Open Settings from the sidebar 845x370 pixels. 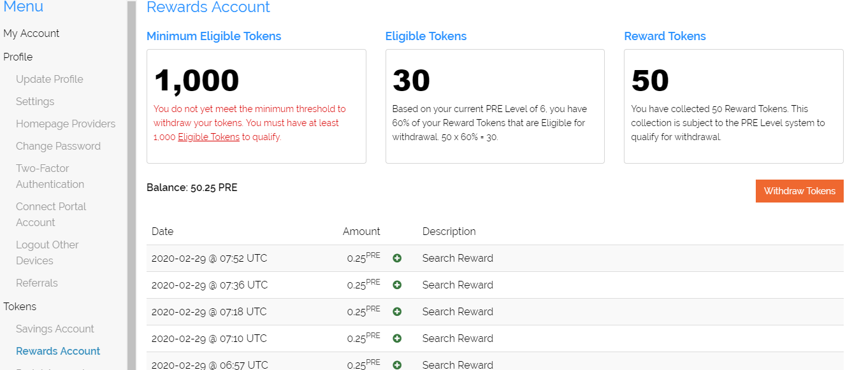35,102
